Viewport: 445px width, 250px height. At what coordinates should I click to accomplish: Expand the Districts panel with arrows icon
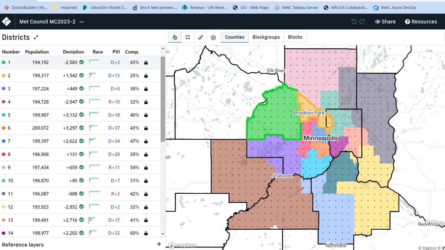coord(36,37)
